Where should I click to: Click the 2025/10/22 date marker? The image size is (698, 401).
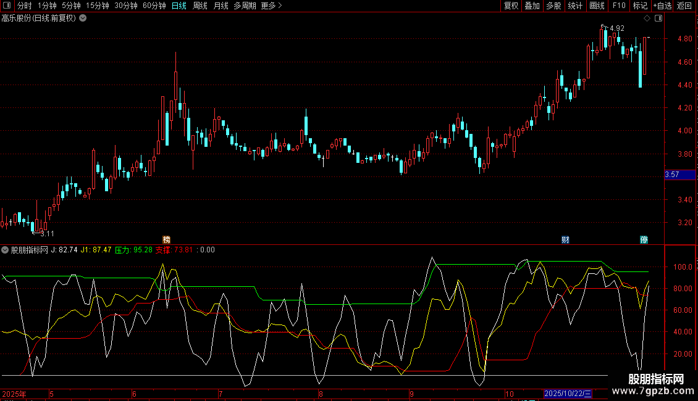point(568,394)
